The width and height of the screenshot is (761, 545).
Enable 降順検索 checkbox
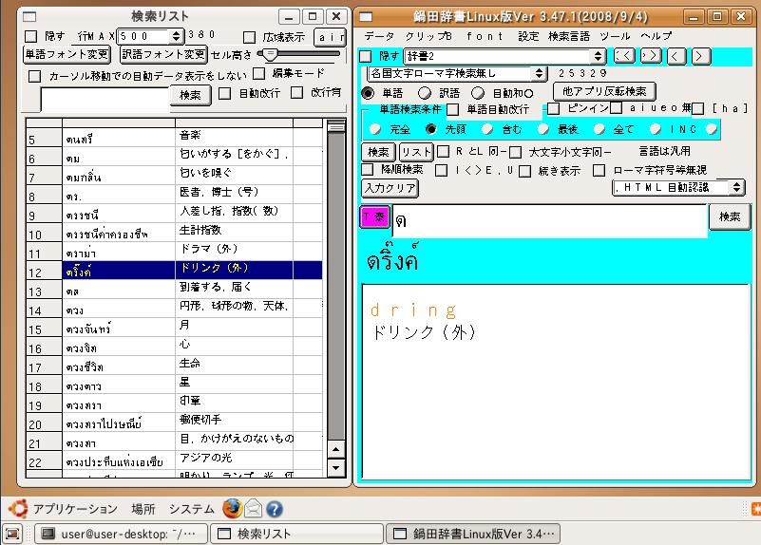coord(368,169)
